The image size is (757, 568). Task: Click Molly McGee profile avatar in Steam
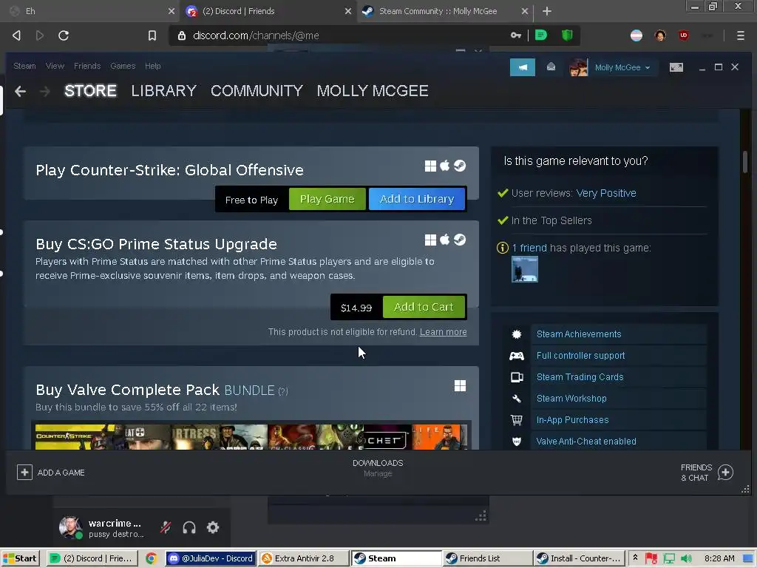tap(578, 67)
